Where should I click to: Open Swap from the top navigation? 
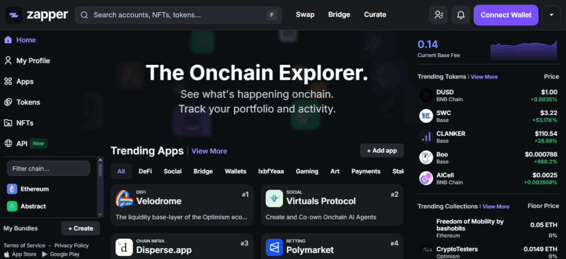pos(305,15)
